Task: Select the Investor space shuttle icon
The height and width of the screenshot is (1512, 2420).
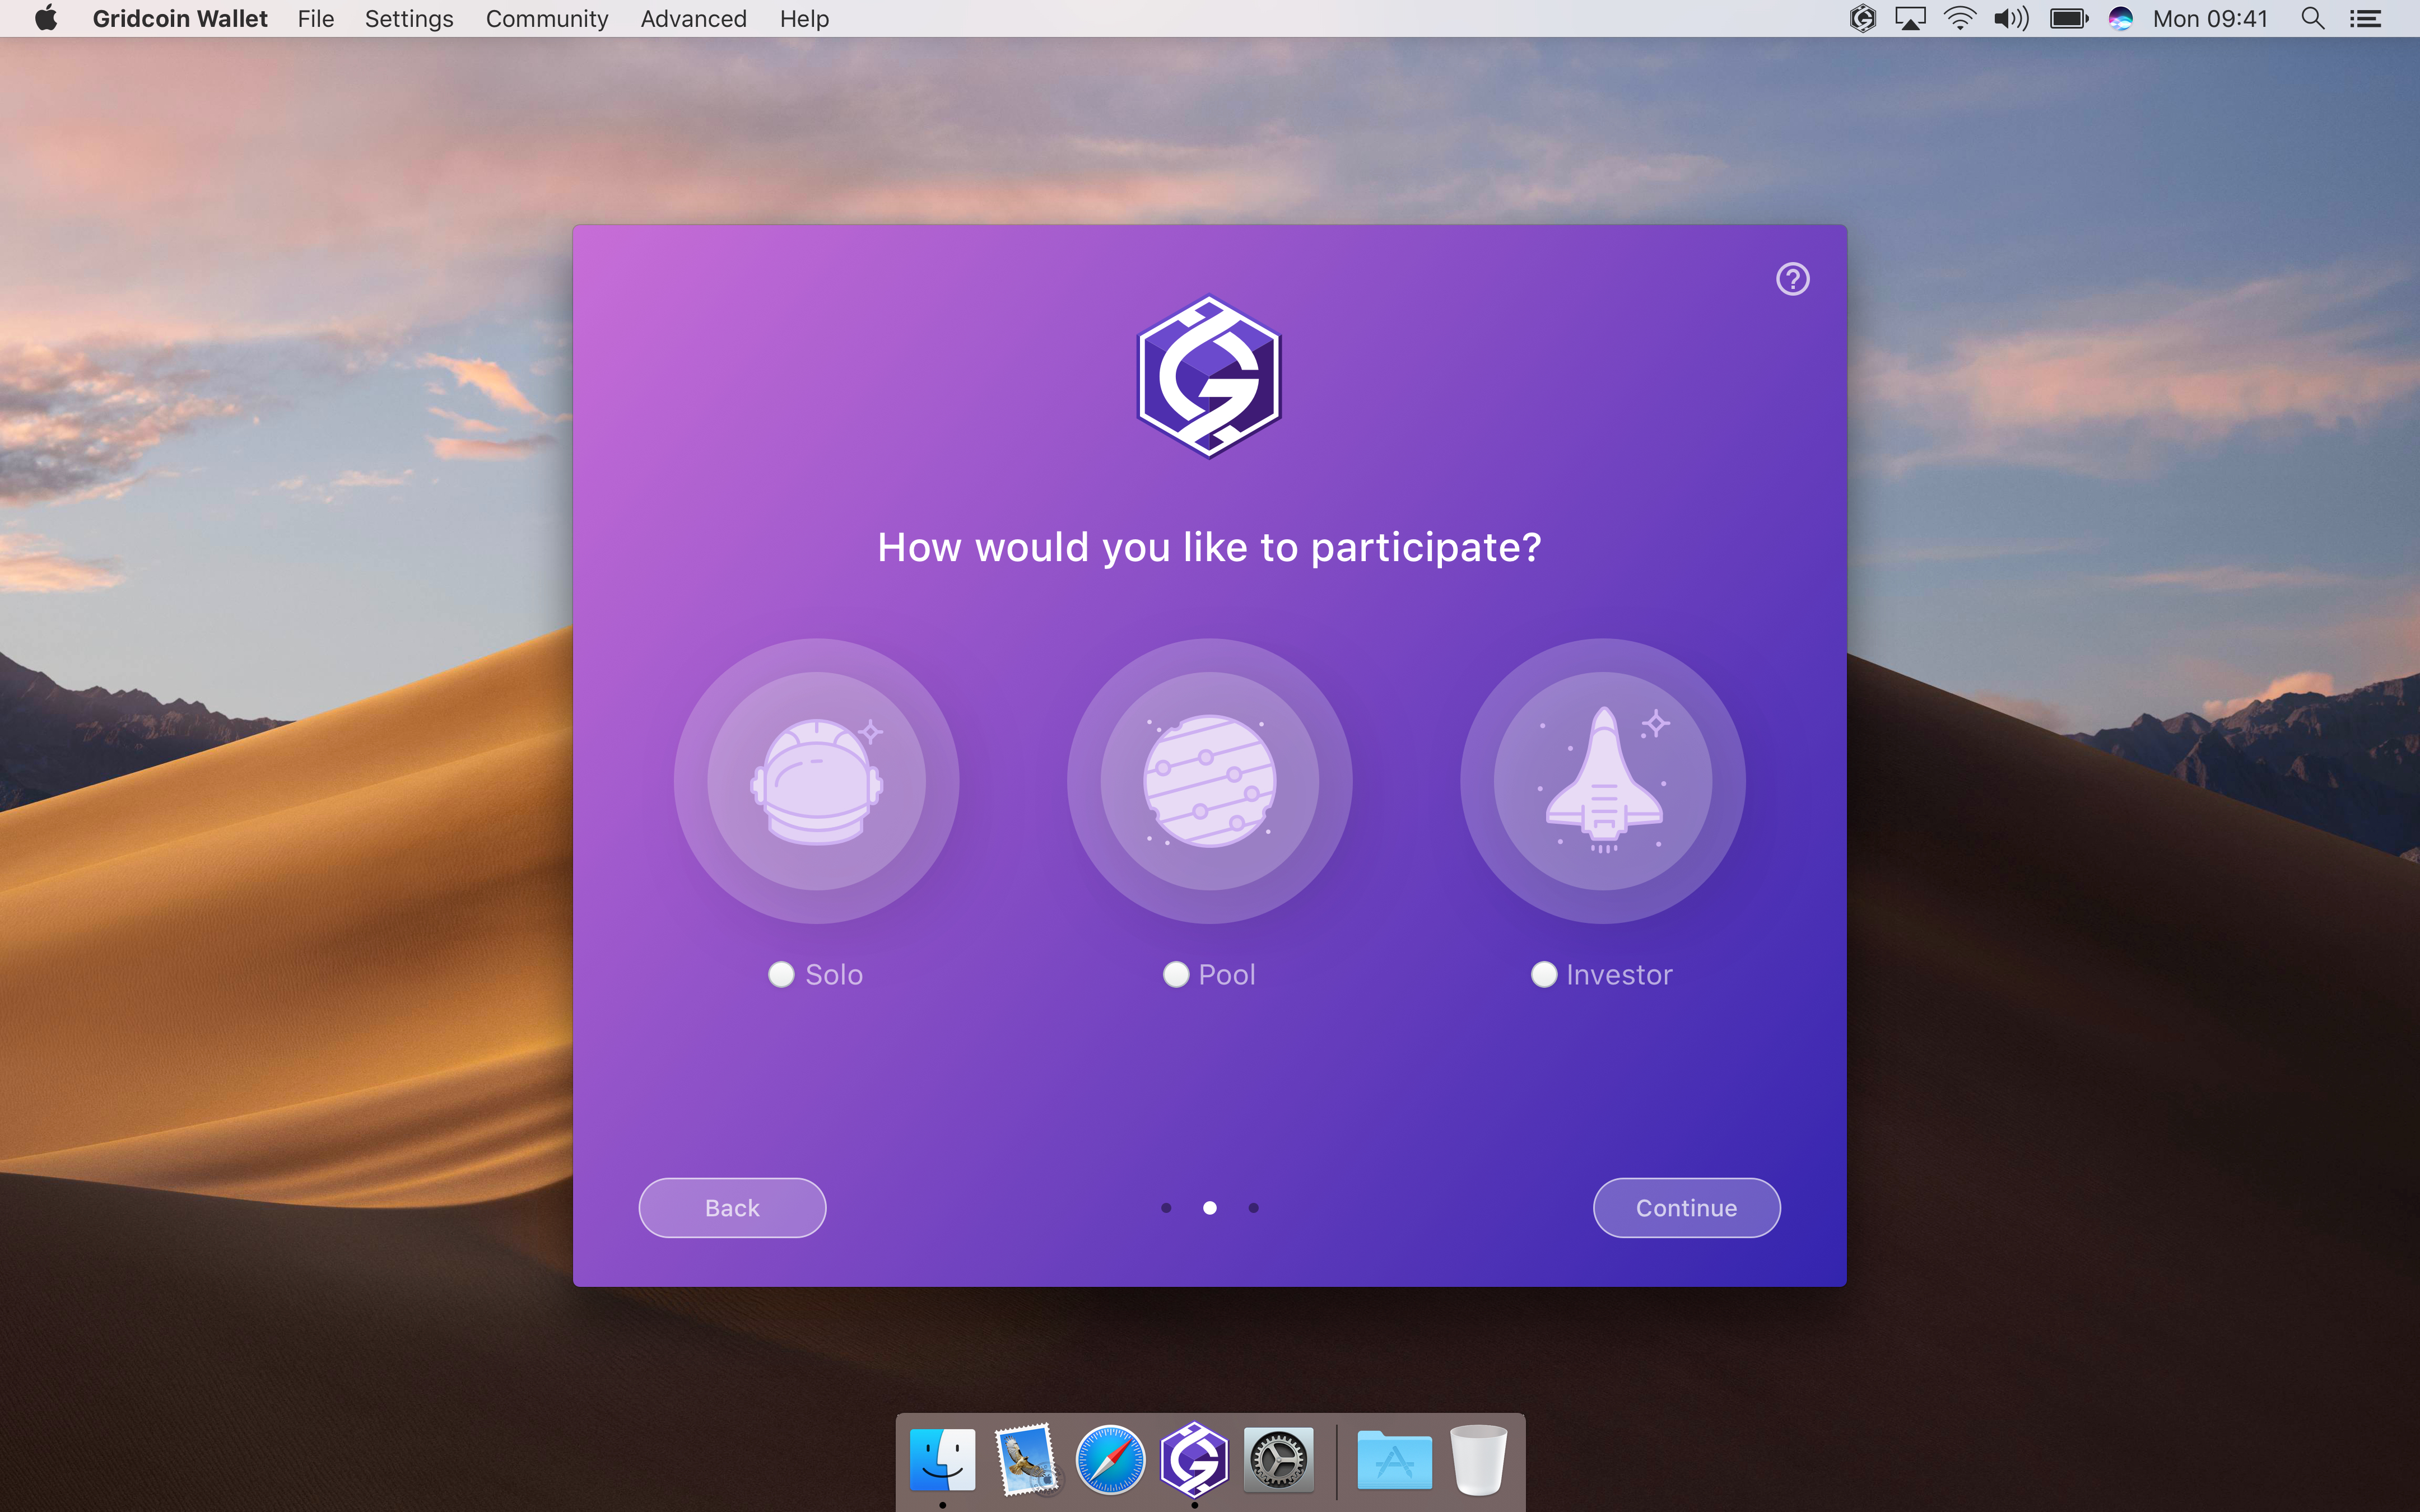Action: (x=1603, y=781)
